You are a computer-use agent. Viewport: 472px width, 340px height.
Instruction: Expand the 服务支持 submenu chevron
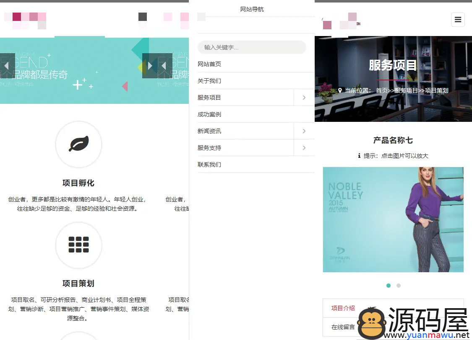point(304,148)
